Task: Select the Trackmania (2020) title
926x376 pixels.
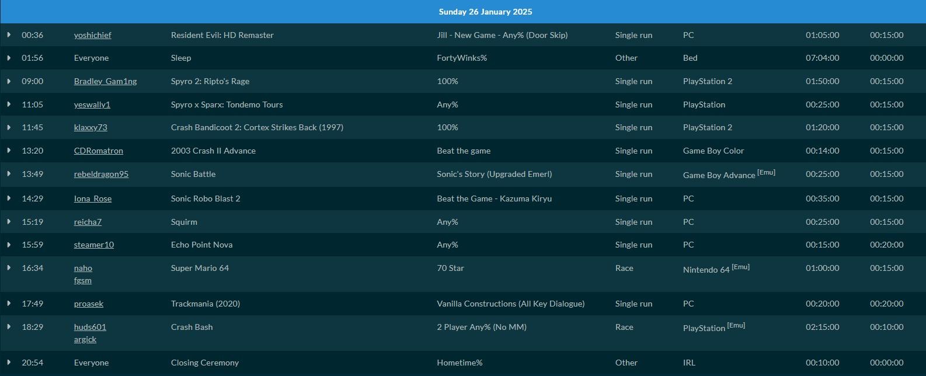Action: [x=206, y=304]
